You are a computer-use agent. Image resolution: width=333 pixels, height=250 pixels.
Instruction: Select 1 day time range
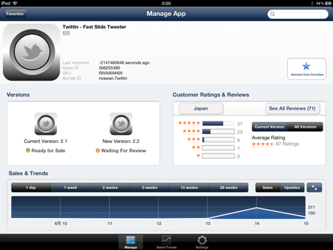[x=31, y=187]
